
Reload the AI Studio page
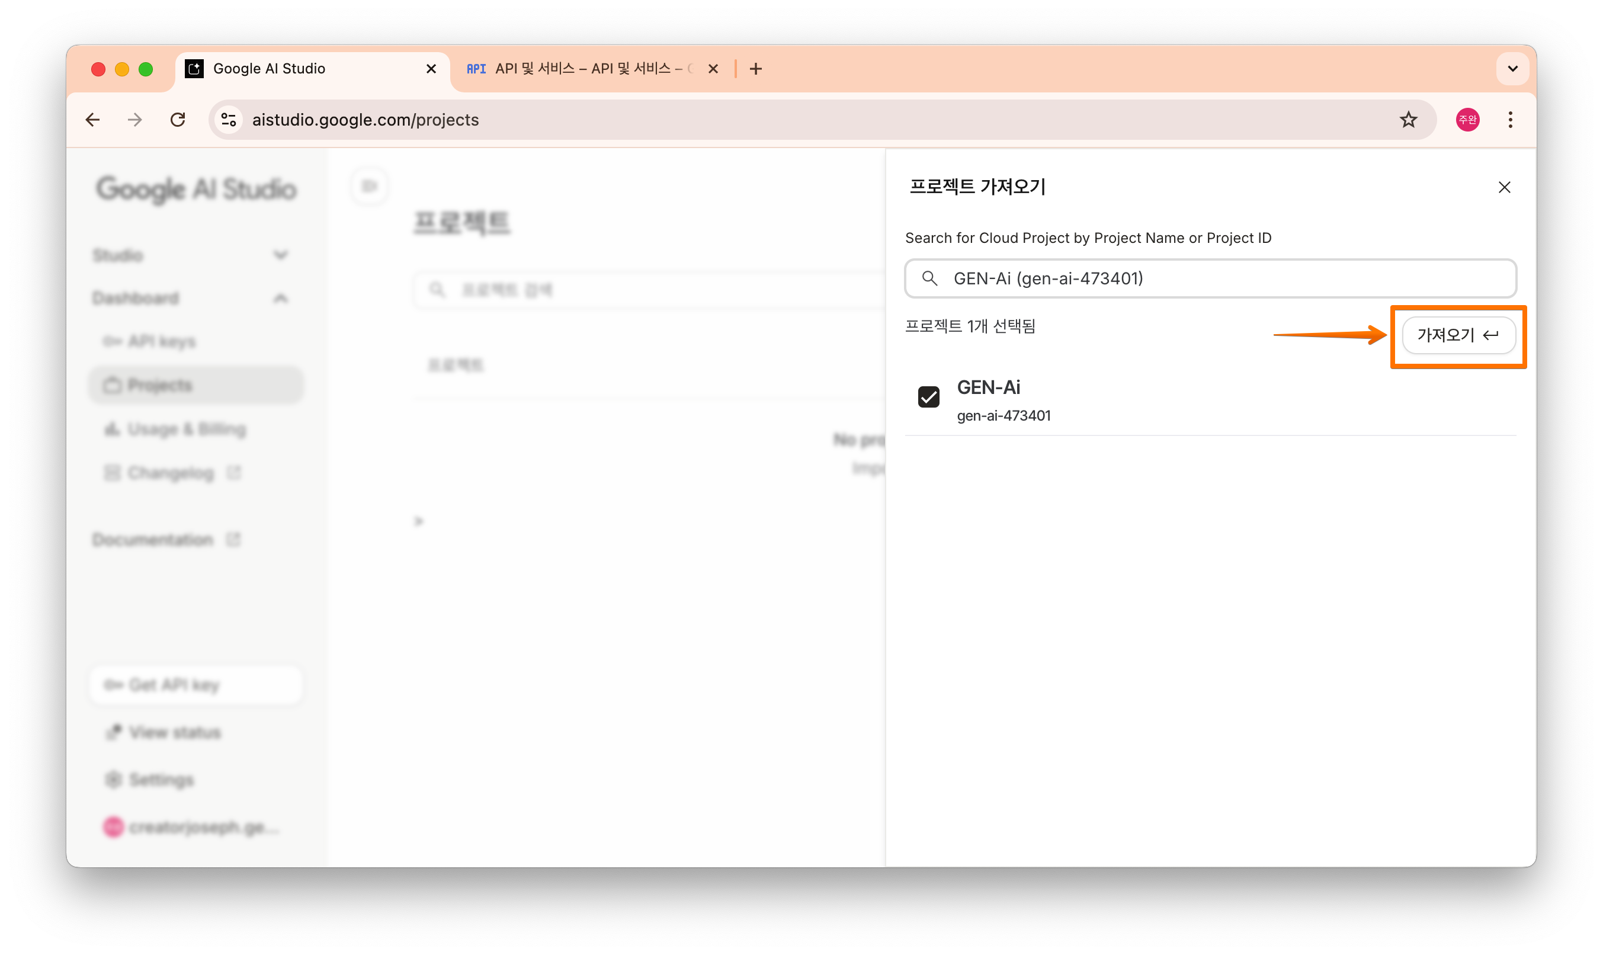pos(178,120)
